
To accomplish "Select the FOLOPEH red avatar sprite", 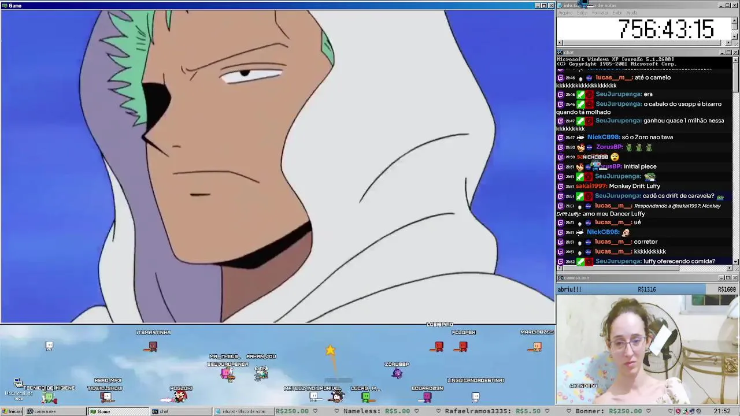I will coord(462,346).
